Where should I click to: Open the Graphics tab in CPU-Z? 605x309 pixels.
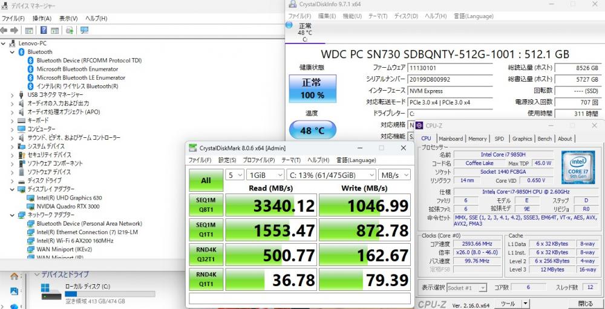pyautogui.click(x=522, y=138)
